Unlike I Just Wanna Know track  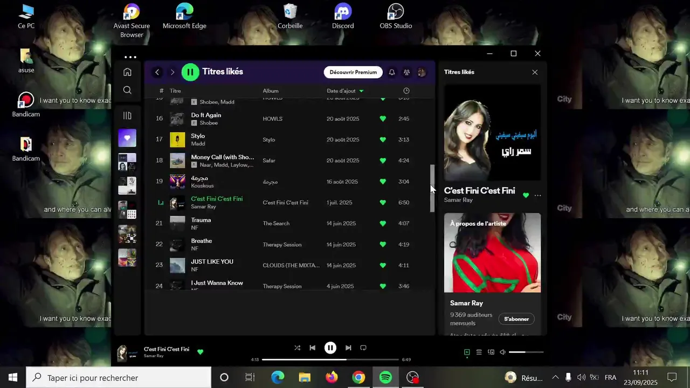click(383, 286)
